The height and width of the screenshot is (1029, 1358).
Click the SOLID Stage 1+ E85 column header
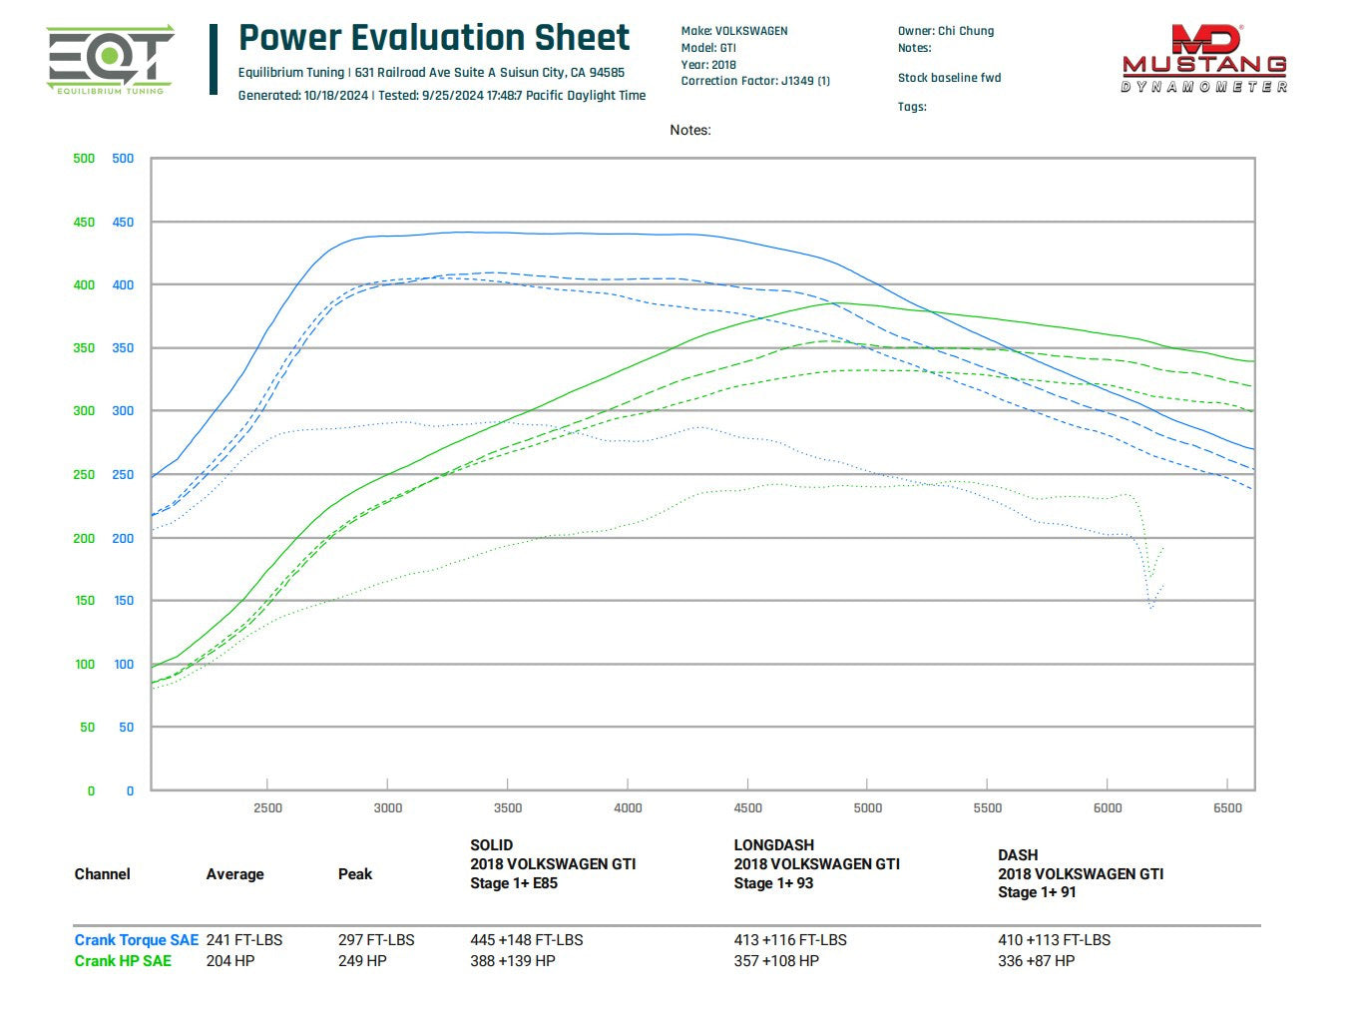point(553,864)
